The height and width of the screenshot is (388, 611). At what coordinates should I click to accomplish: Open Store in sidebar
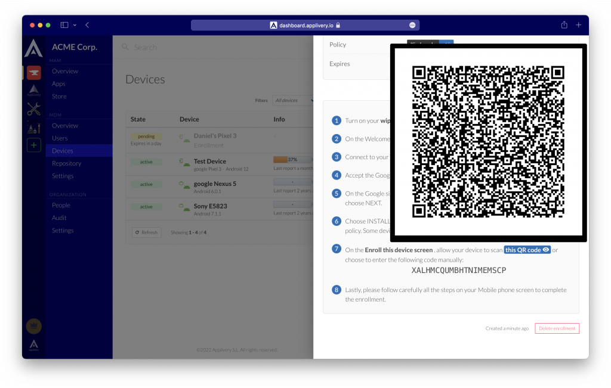(59, 96)
